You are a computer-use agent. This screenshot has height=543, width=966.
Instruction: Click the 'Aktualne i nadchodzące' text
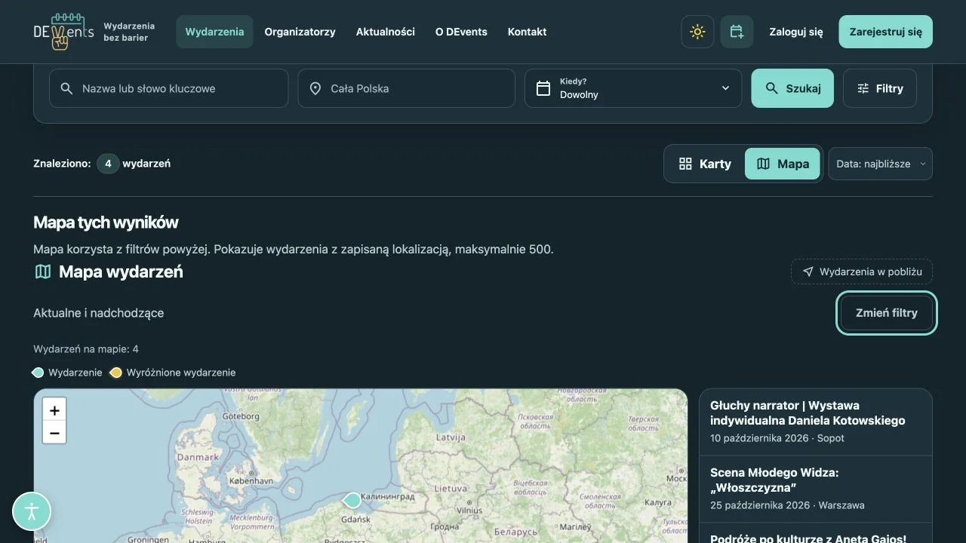99,313
